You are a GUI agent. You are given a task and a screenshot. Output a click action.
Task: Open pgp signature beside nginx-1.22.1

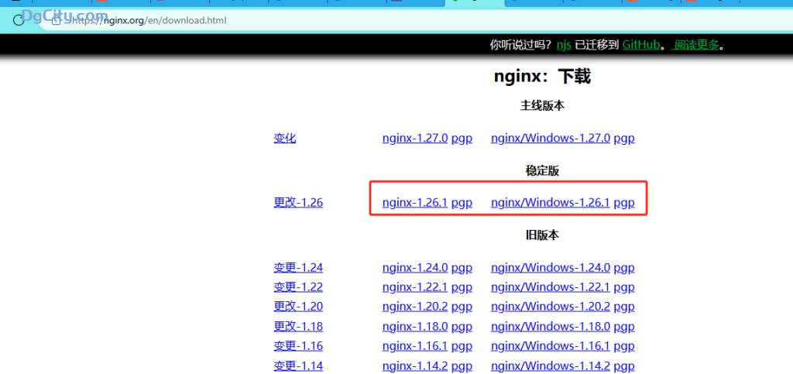(462, 287)
